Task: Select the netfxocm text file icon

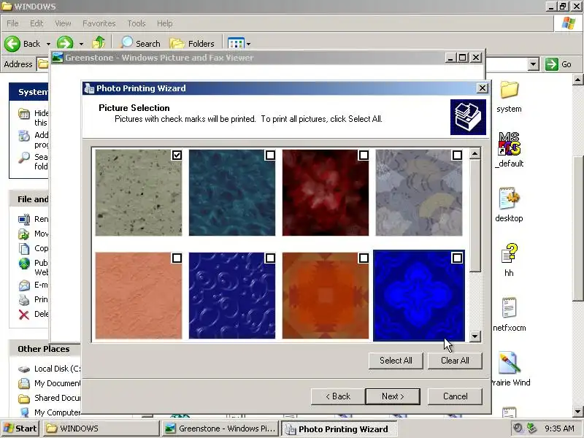Action: [509, 307]
